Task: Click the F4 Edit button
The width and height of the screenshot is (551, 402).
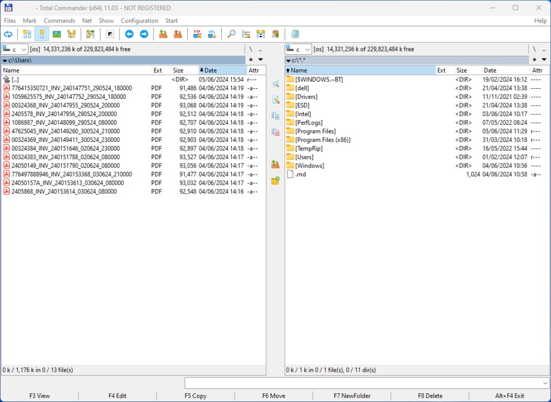Action: [x=117, y=396]
